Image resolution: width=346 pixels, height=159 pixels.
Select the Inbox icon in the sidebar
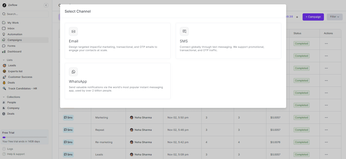pyautogui.click(x=4, y=28)
